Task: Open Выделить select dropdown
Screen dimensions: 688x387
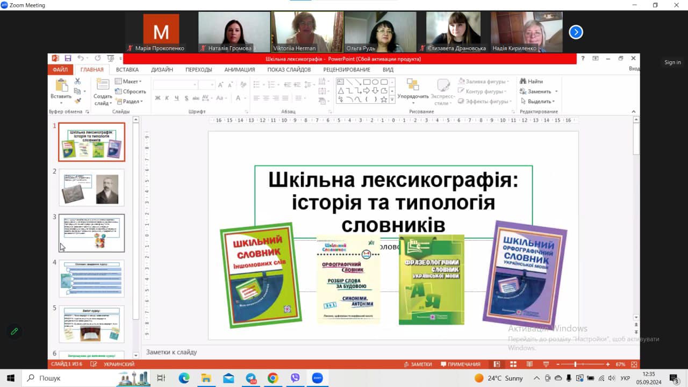Action: point(537,101)
